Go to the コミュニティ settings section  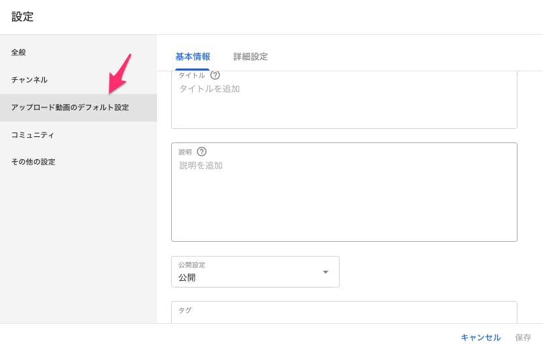click(33, 135)
